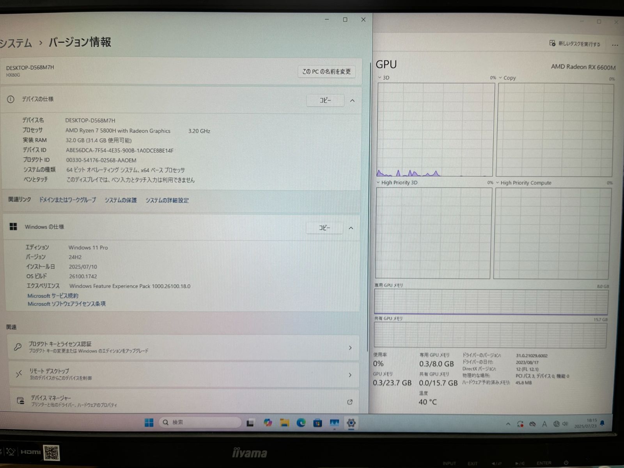Click external-link icon on デバイス マネージャー
624x468 pixels.
350,402
